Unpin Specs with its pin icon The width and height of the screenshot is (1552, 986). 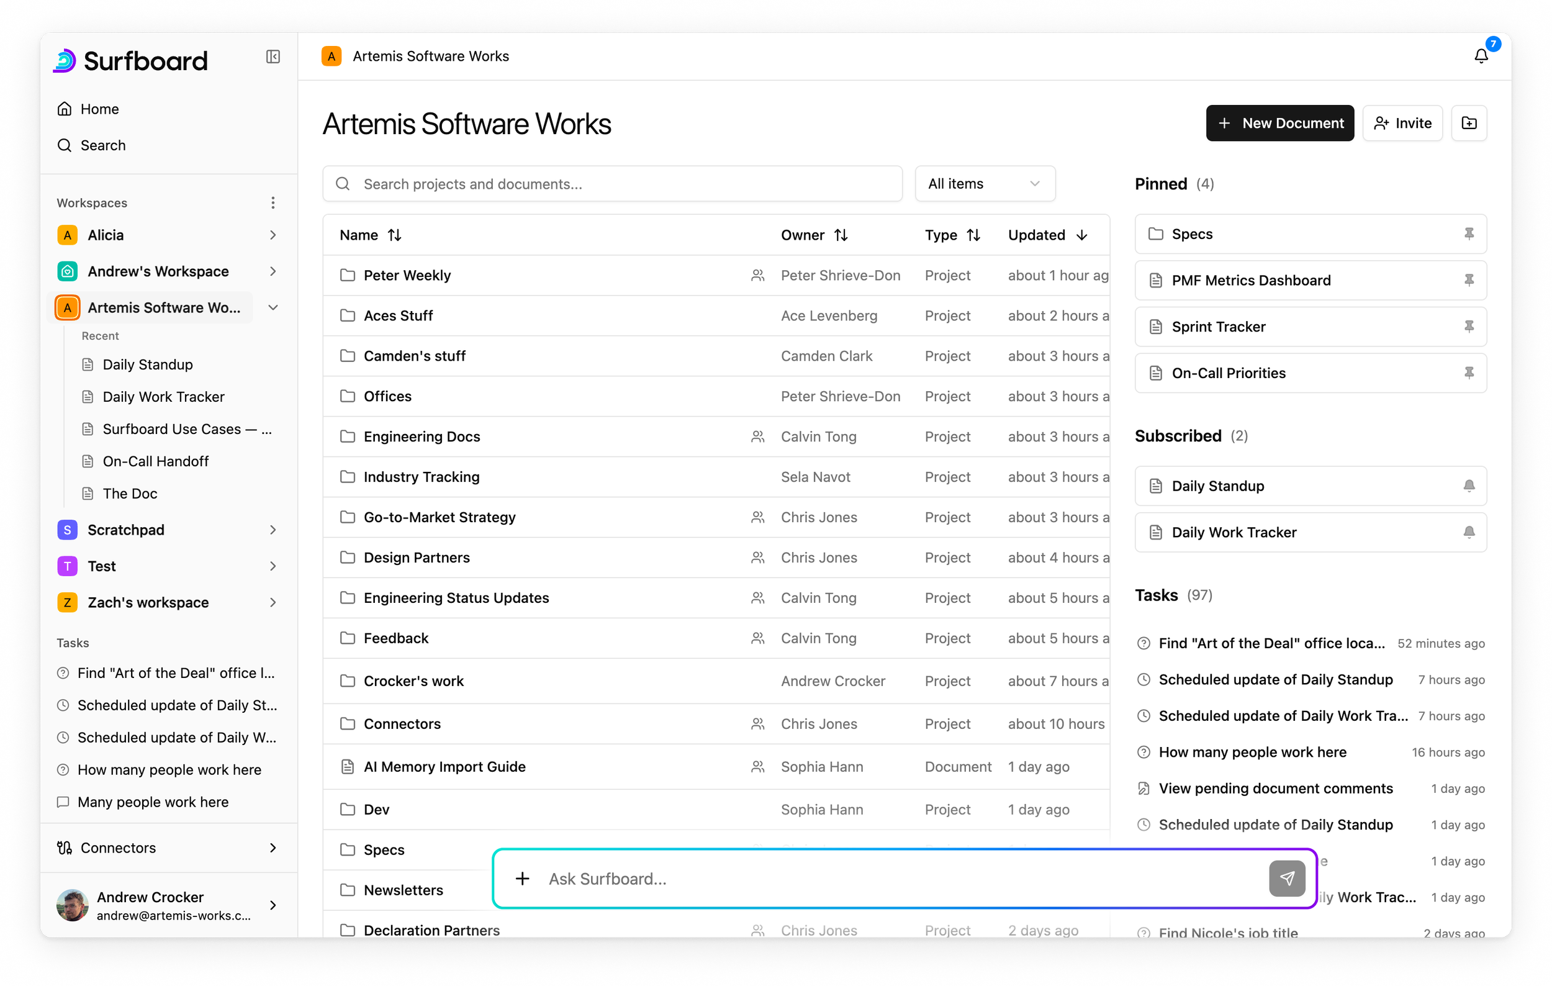tap(1469, 234)
